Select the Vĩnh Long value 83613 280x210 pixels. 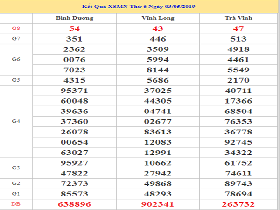[x=158, y=132]
